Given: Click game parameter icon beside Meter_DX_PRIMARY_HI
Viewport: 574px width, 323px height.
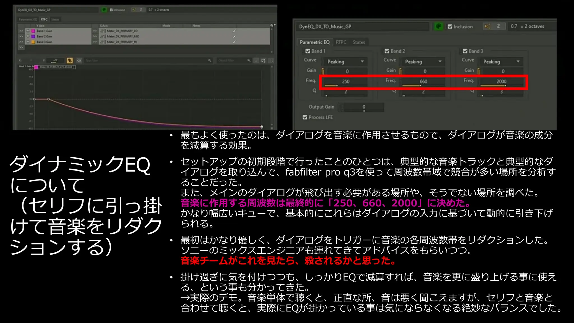Looking at the screenshot, I should pos(103,42).
